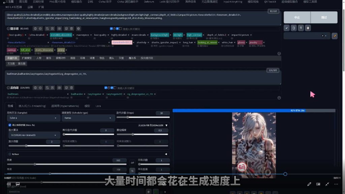Click the copy icon in the 反向词 toolbar
Screen dimensions: 345x194
click(x=66, y=88)
